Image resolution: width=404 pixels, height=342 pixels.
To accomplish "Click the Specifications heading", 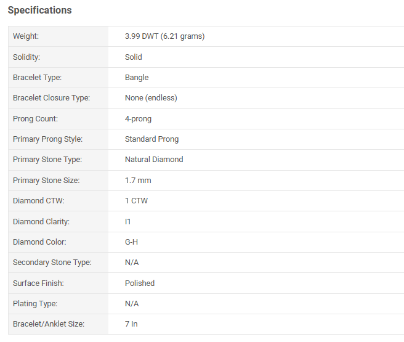I will (39, 10).
